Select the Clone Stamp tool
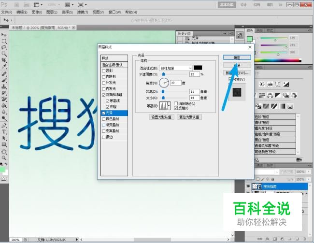Screen dimensions: 314x243 4,86
